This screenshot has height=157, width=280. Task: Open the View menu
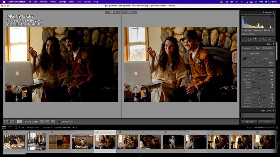tap(79, 2)
